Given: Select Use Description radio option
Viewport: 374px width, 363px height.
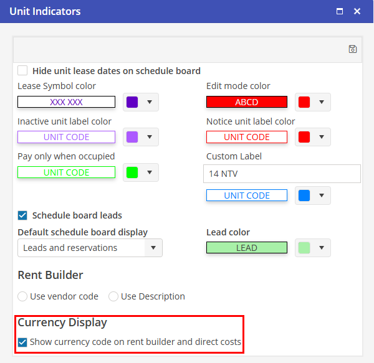Looking at the screenshot, I should click(x=113, y=296).
